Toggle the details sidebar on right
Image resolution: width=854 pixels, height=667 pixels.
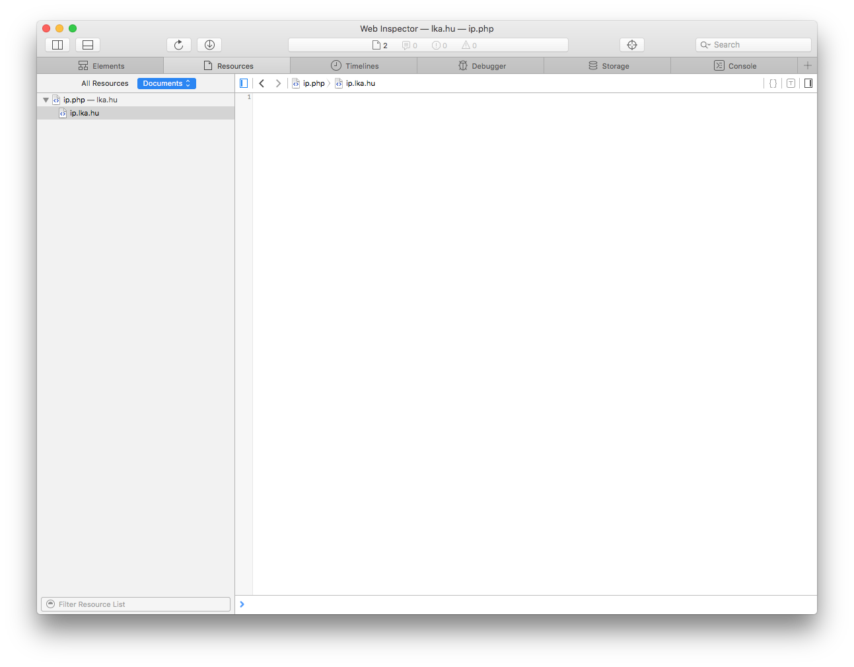tap(808, 83)
